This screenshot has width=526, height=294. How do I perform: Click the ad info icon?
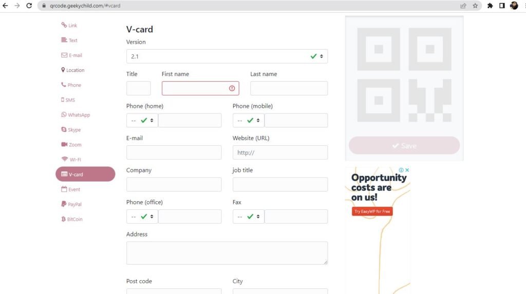401,170
